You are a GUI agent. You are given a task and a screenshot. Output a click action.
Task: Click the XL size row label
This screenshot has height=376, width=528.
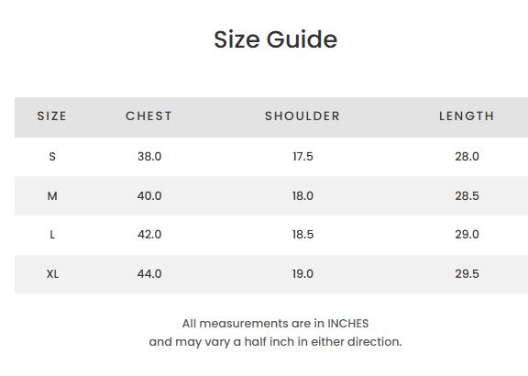click(x=52, y=274)
